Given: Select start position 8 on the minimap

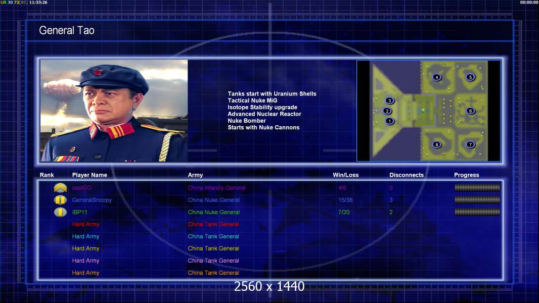Looking at the screenshot, I should 436,144.
